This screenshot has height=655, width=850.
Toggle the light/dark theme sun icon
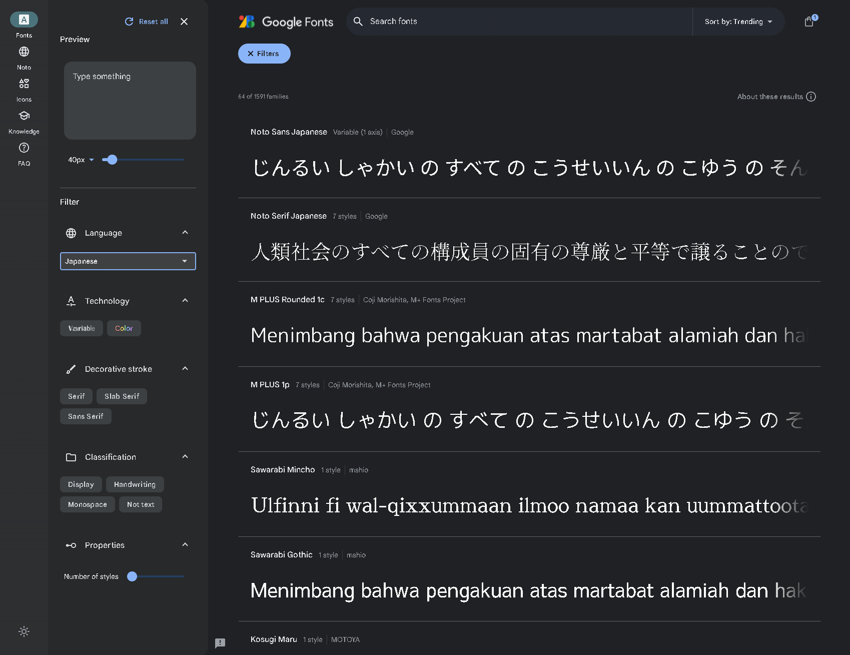click(24, 631)
